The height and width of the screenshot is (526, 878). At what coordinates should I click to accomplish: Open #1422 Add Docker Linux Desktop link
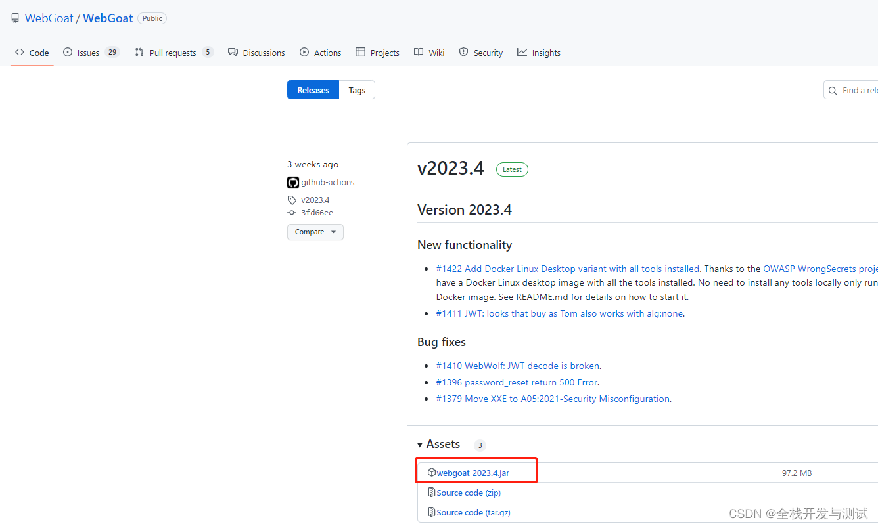coord(568,269)
